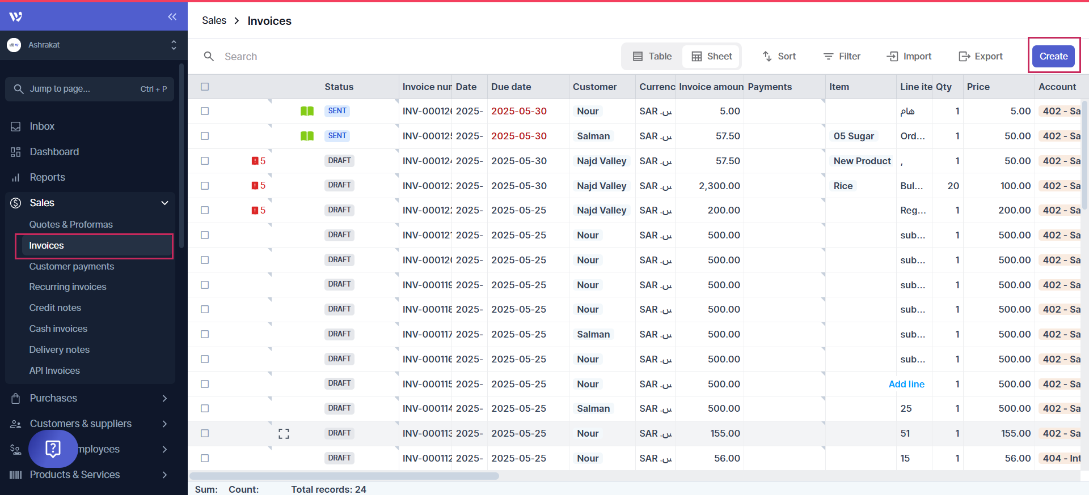Switch to Sheet view
This screenshot has width=1089, height=495.
click(x=711, y=56)
